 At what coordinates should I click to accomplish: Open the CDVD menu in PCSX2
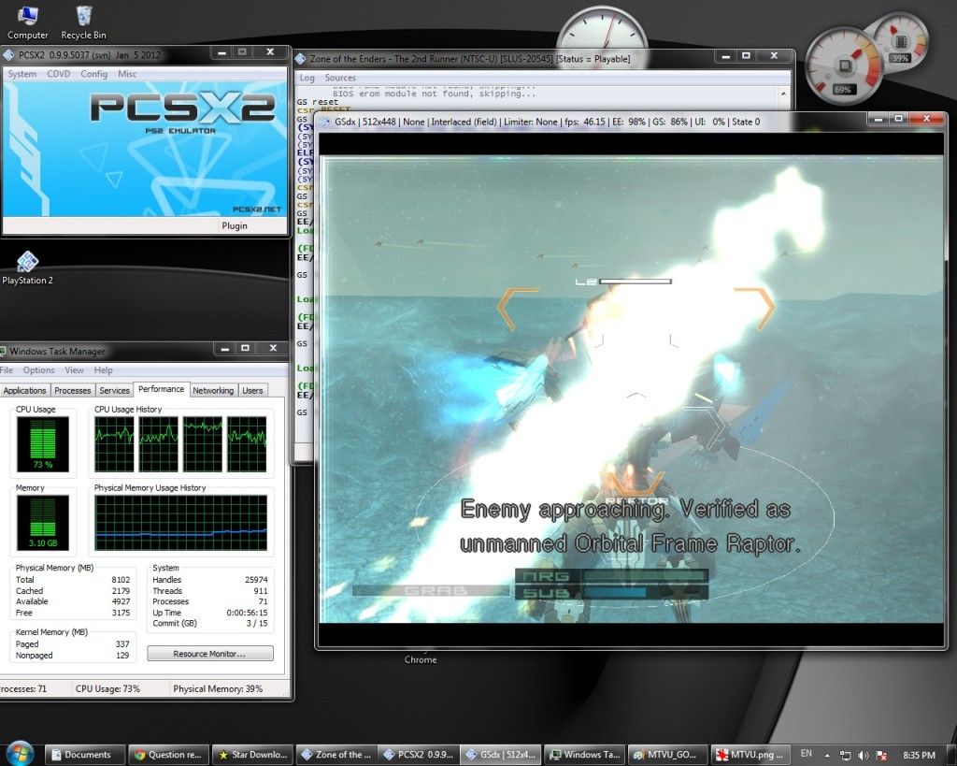pos(59,74)
